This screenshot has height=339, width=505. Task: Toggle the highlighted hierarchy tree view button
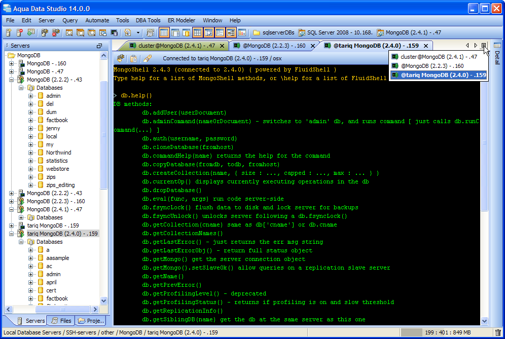click(231, 32)
